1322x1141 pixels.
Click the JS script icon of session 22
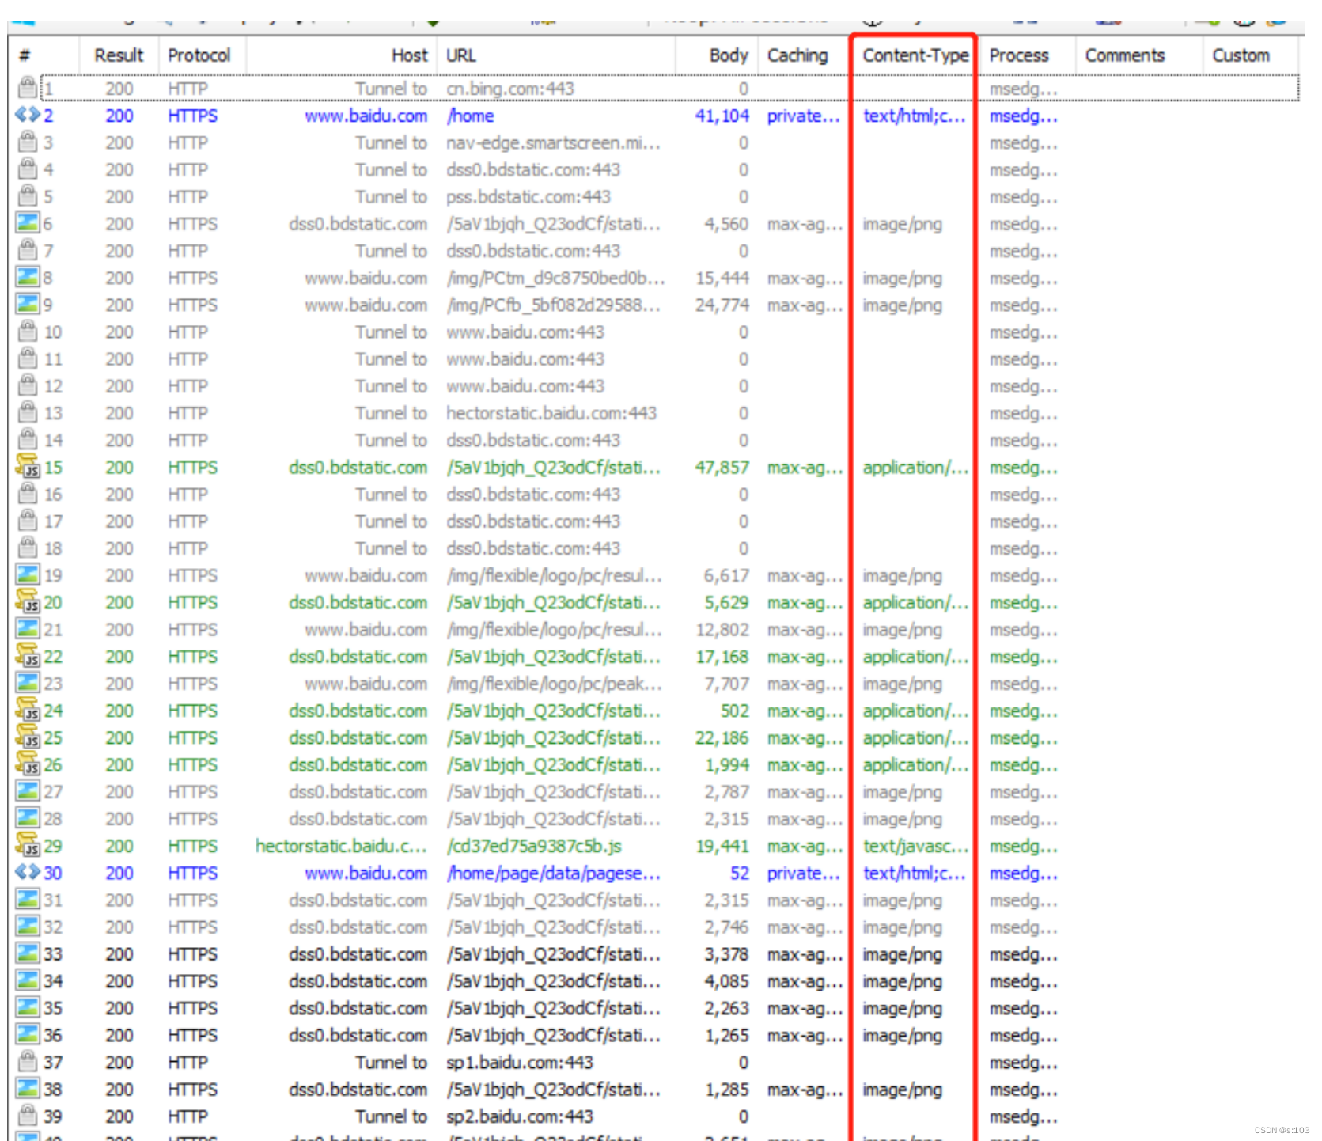pyautogui.click(x=28, y=655)
